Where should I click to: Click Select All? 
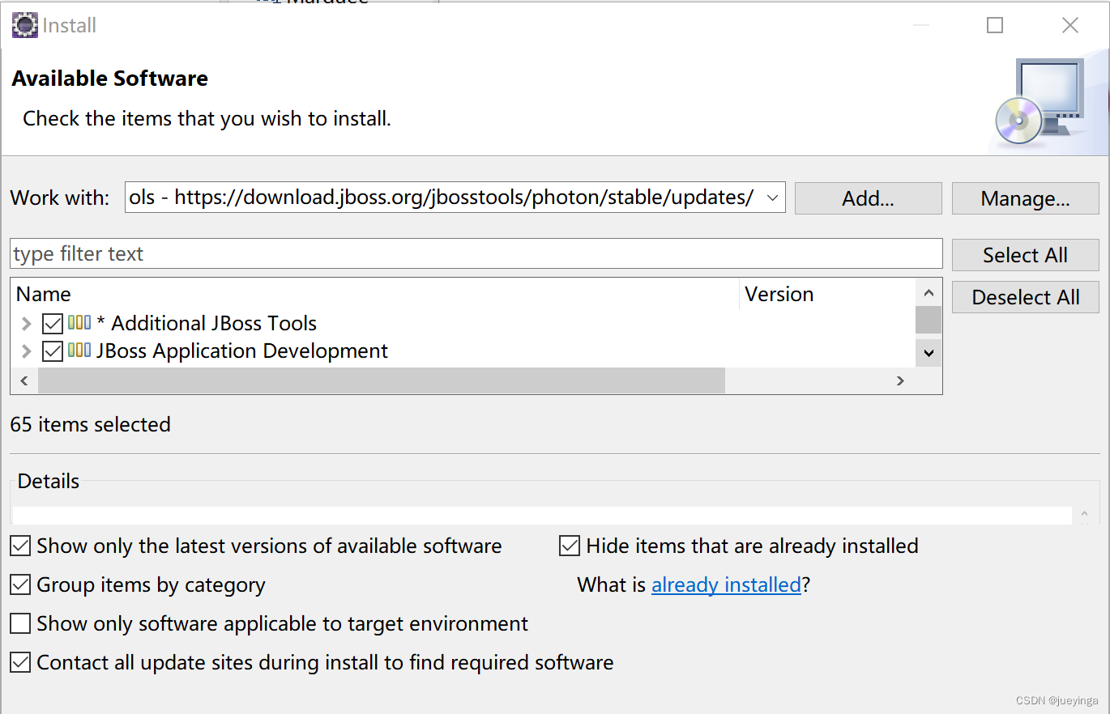pos(1025,254)
